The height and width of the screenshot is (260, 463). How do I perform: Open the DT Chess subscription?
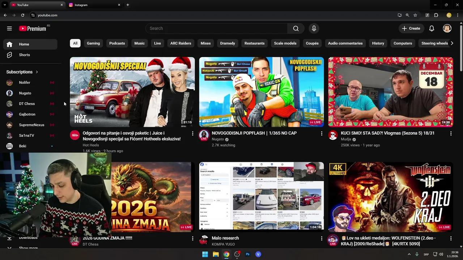(30, 104)
